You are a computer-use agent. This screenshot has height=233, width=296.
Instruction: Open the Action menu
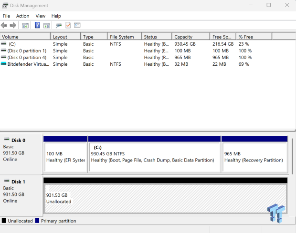[22, 16]
